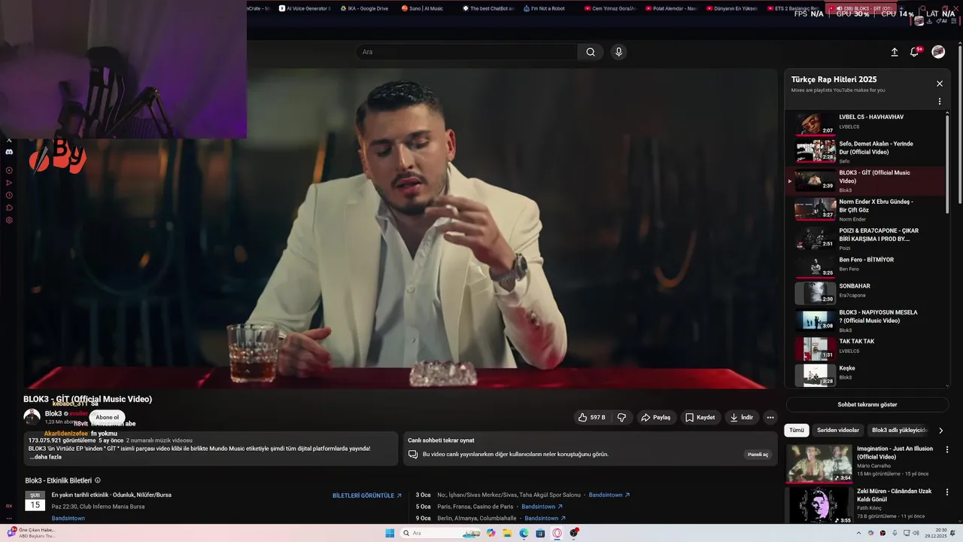Open the create upload icon
The height and width of the screenshot is (542, 963).
(x=895, y=52)
